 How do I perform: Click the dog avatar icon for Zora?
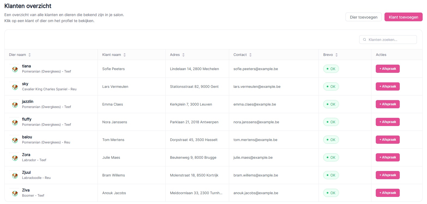pos(15,158)
